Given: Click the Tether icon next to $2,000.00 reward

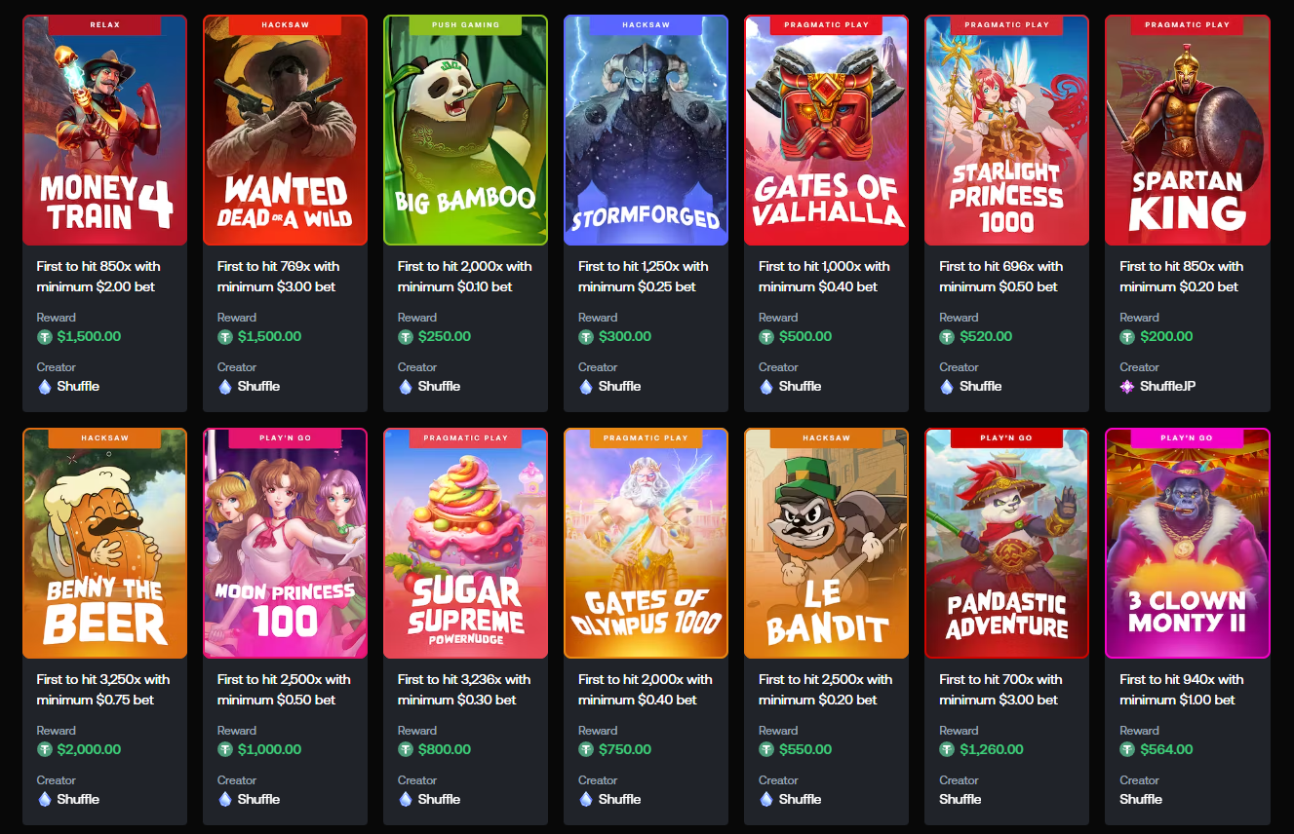Looking at the screenshot, I should coord(45,750).
